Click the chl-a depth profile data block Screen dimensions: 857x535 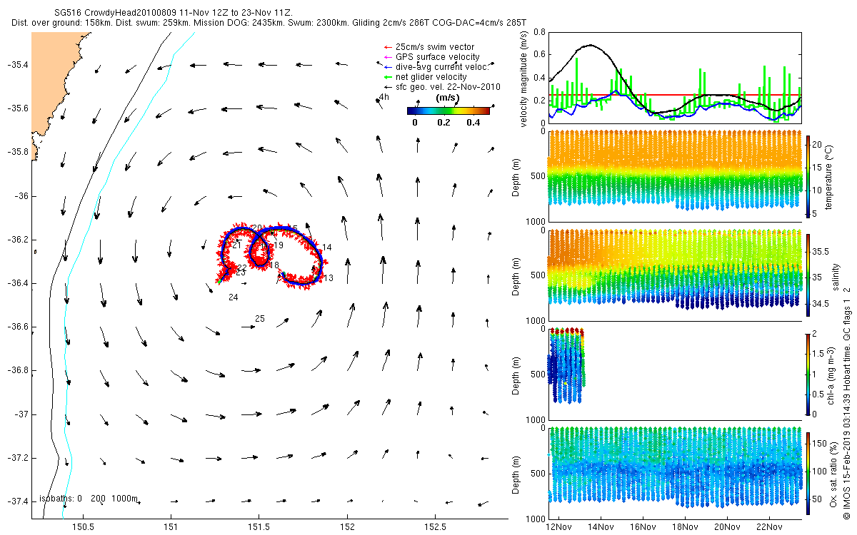point(567,364)
